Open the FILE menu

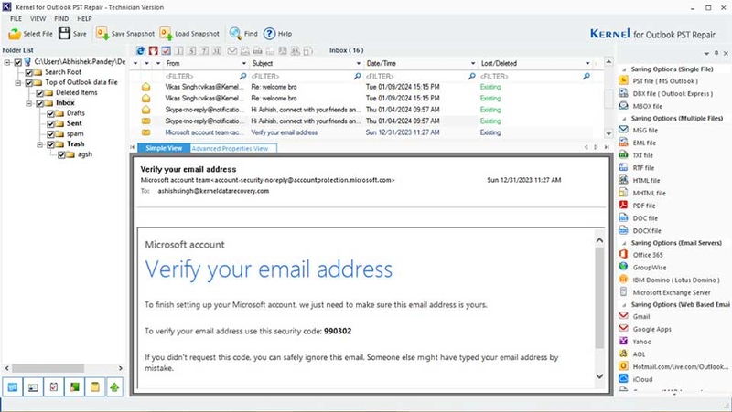[x=16, y=18]
